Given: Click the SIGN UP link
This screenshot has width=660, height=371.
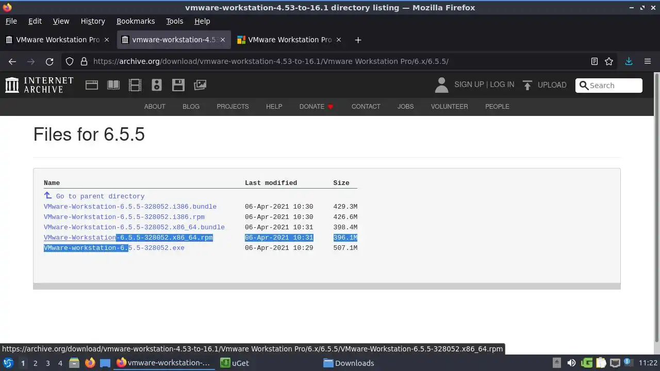Looking at the screenshot, I should (469, 85).
